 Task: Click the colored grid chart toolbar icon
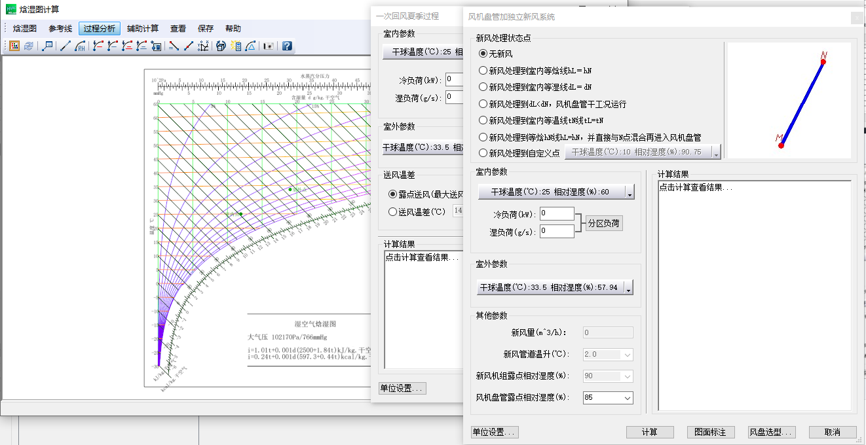pyautogui.click(x=14, y=46)
